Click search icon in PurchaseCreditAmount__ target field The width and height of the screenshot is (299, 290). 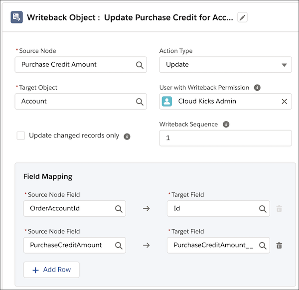tap(263, 245)
